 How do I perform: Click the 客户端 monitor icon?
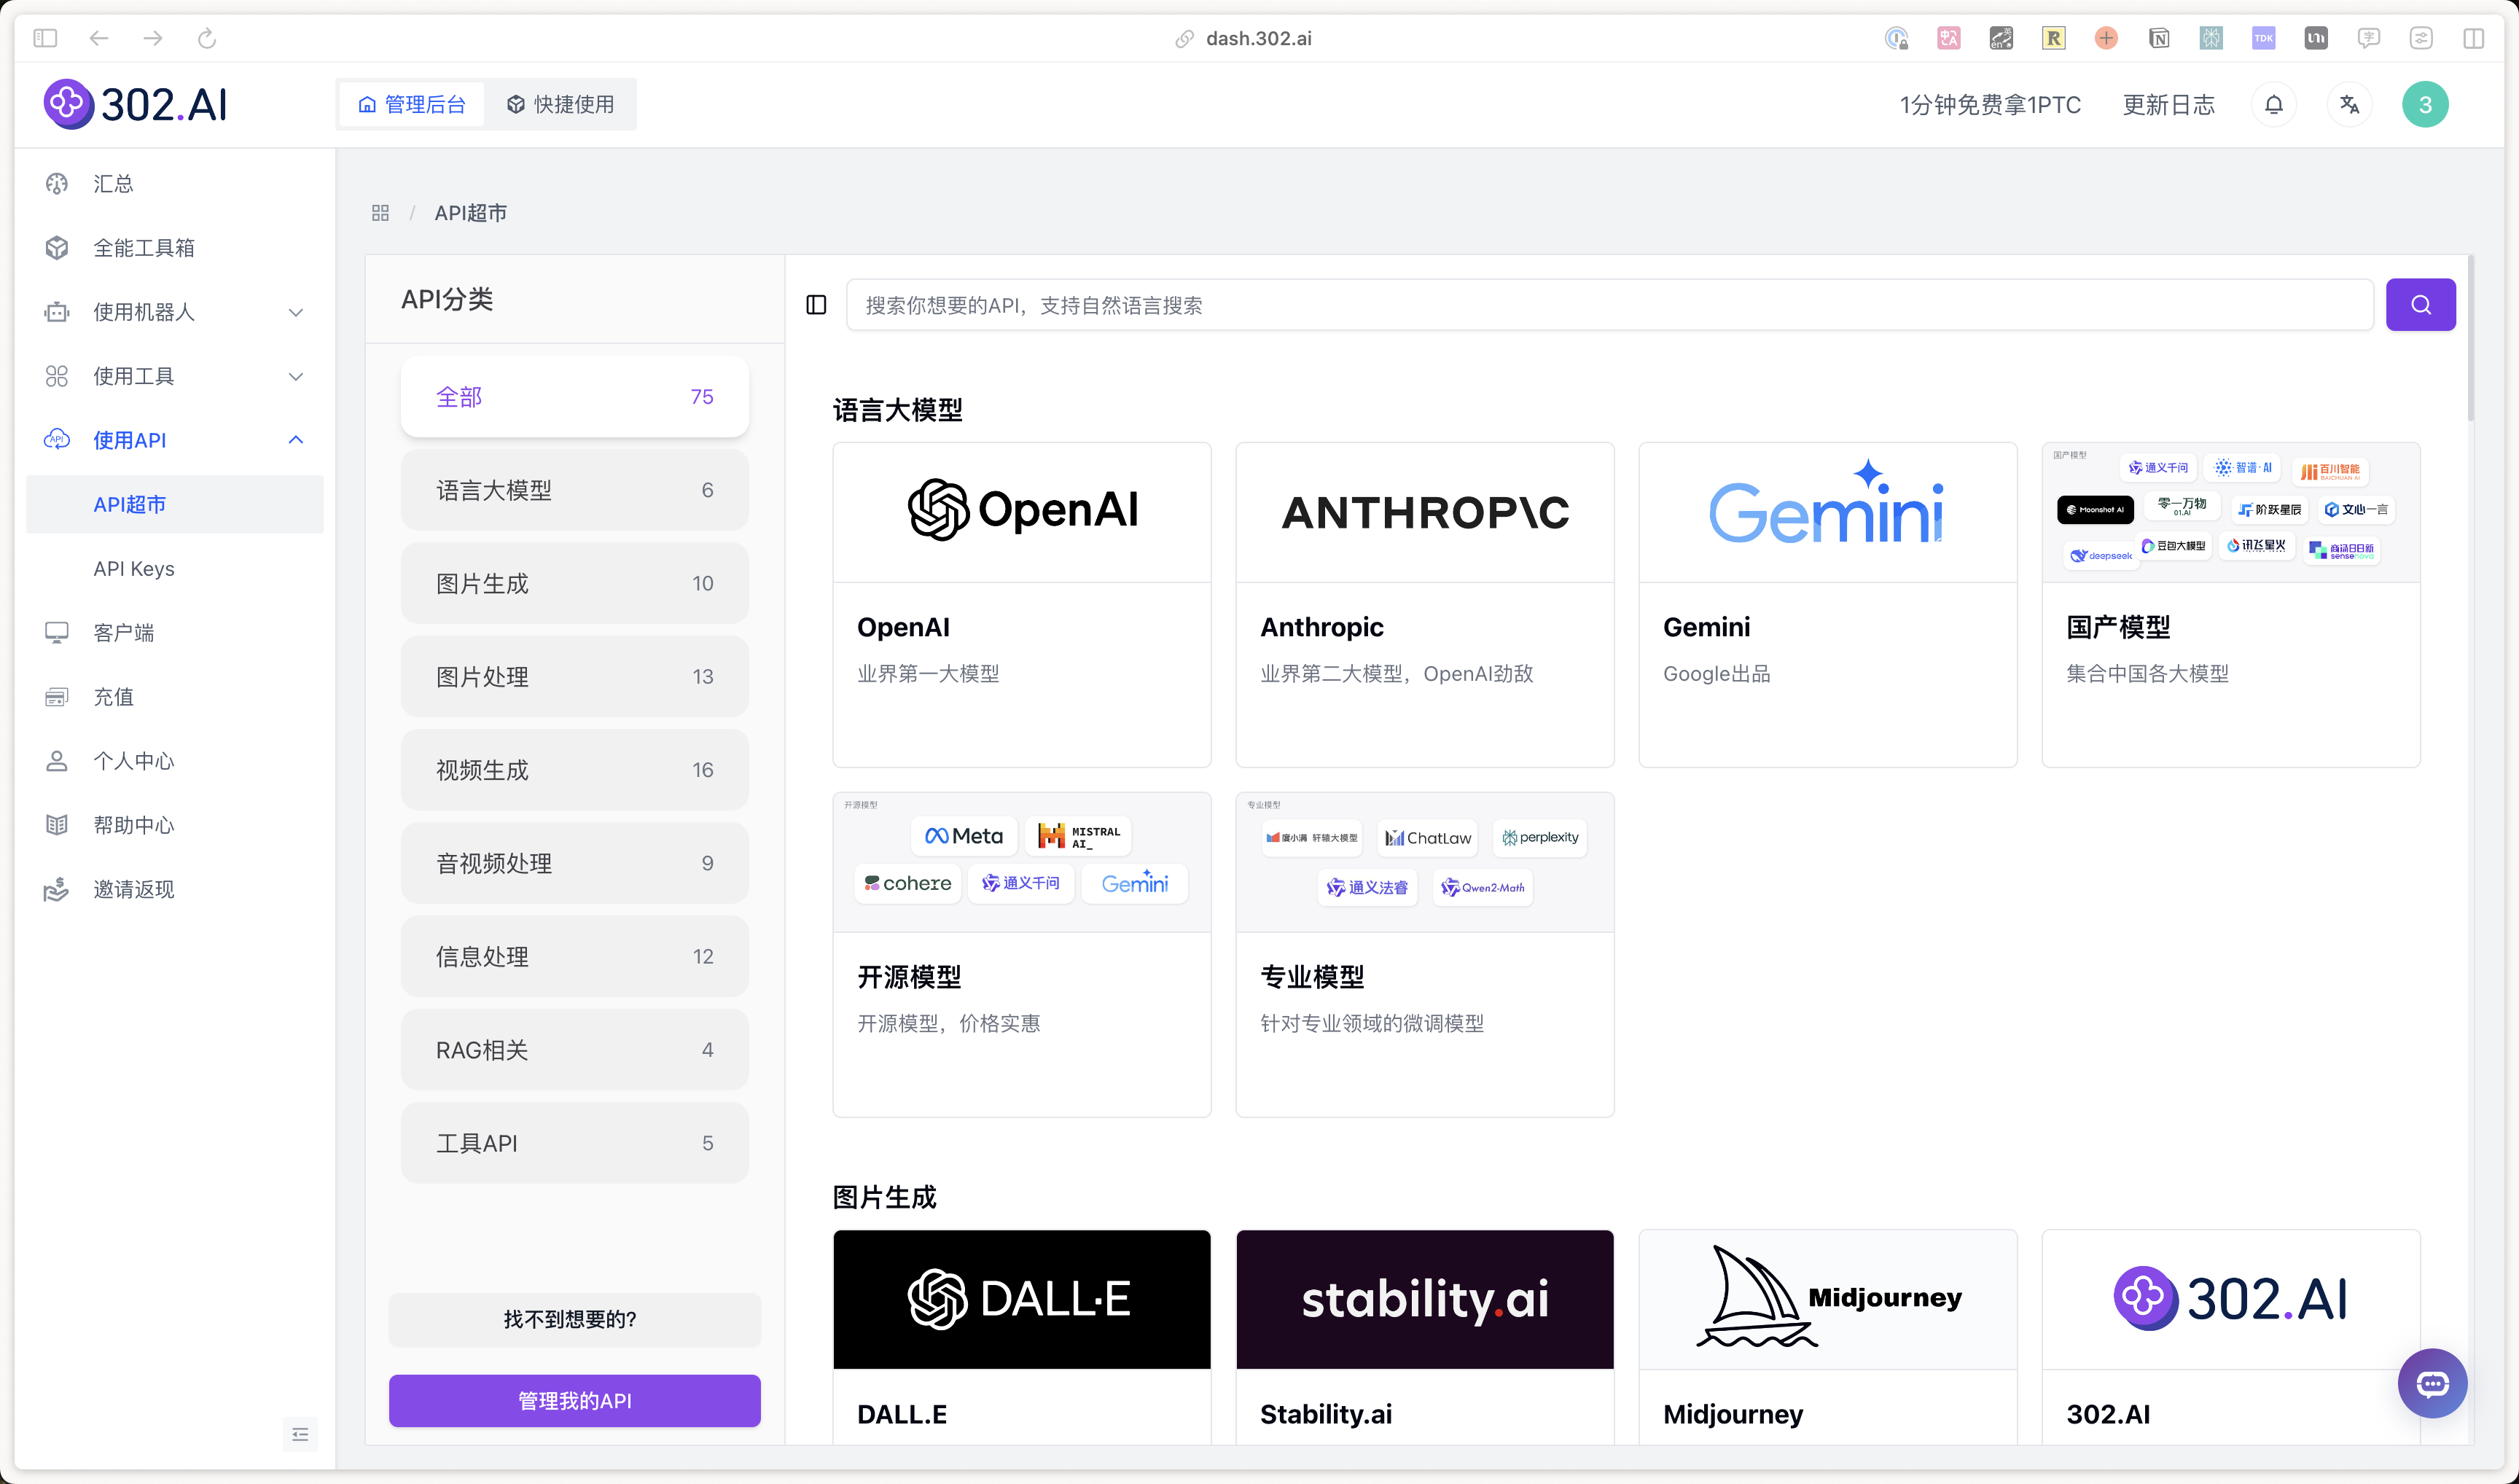point(57,633)
